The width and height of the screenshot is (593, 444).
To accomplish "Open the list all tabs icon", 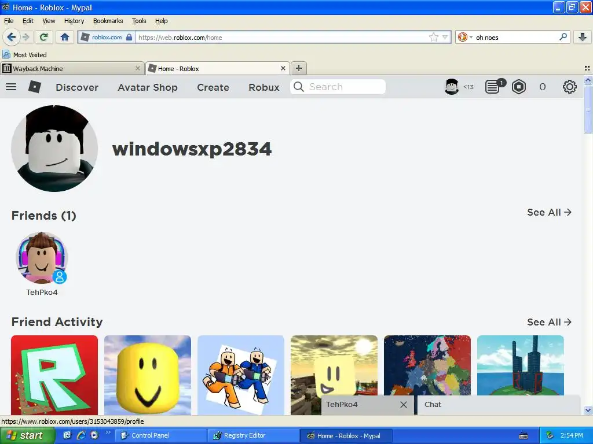I will (x=587, y=68).
